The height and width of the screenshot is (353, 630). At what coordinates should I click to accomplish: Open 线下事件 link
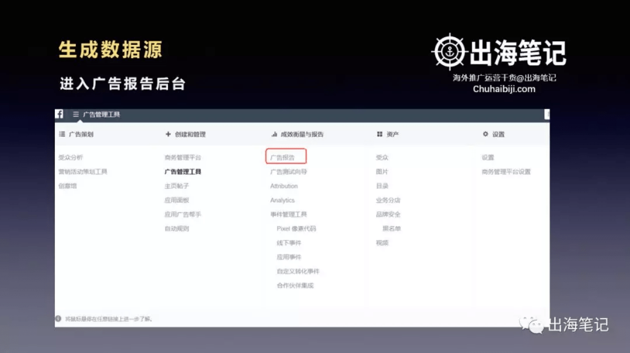[289, 243]
